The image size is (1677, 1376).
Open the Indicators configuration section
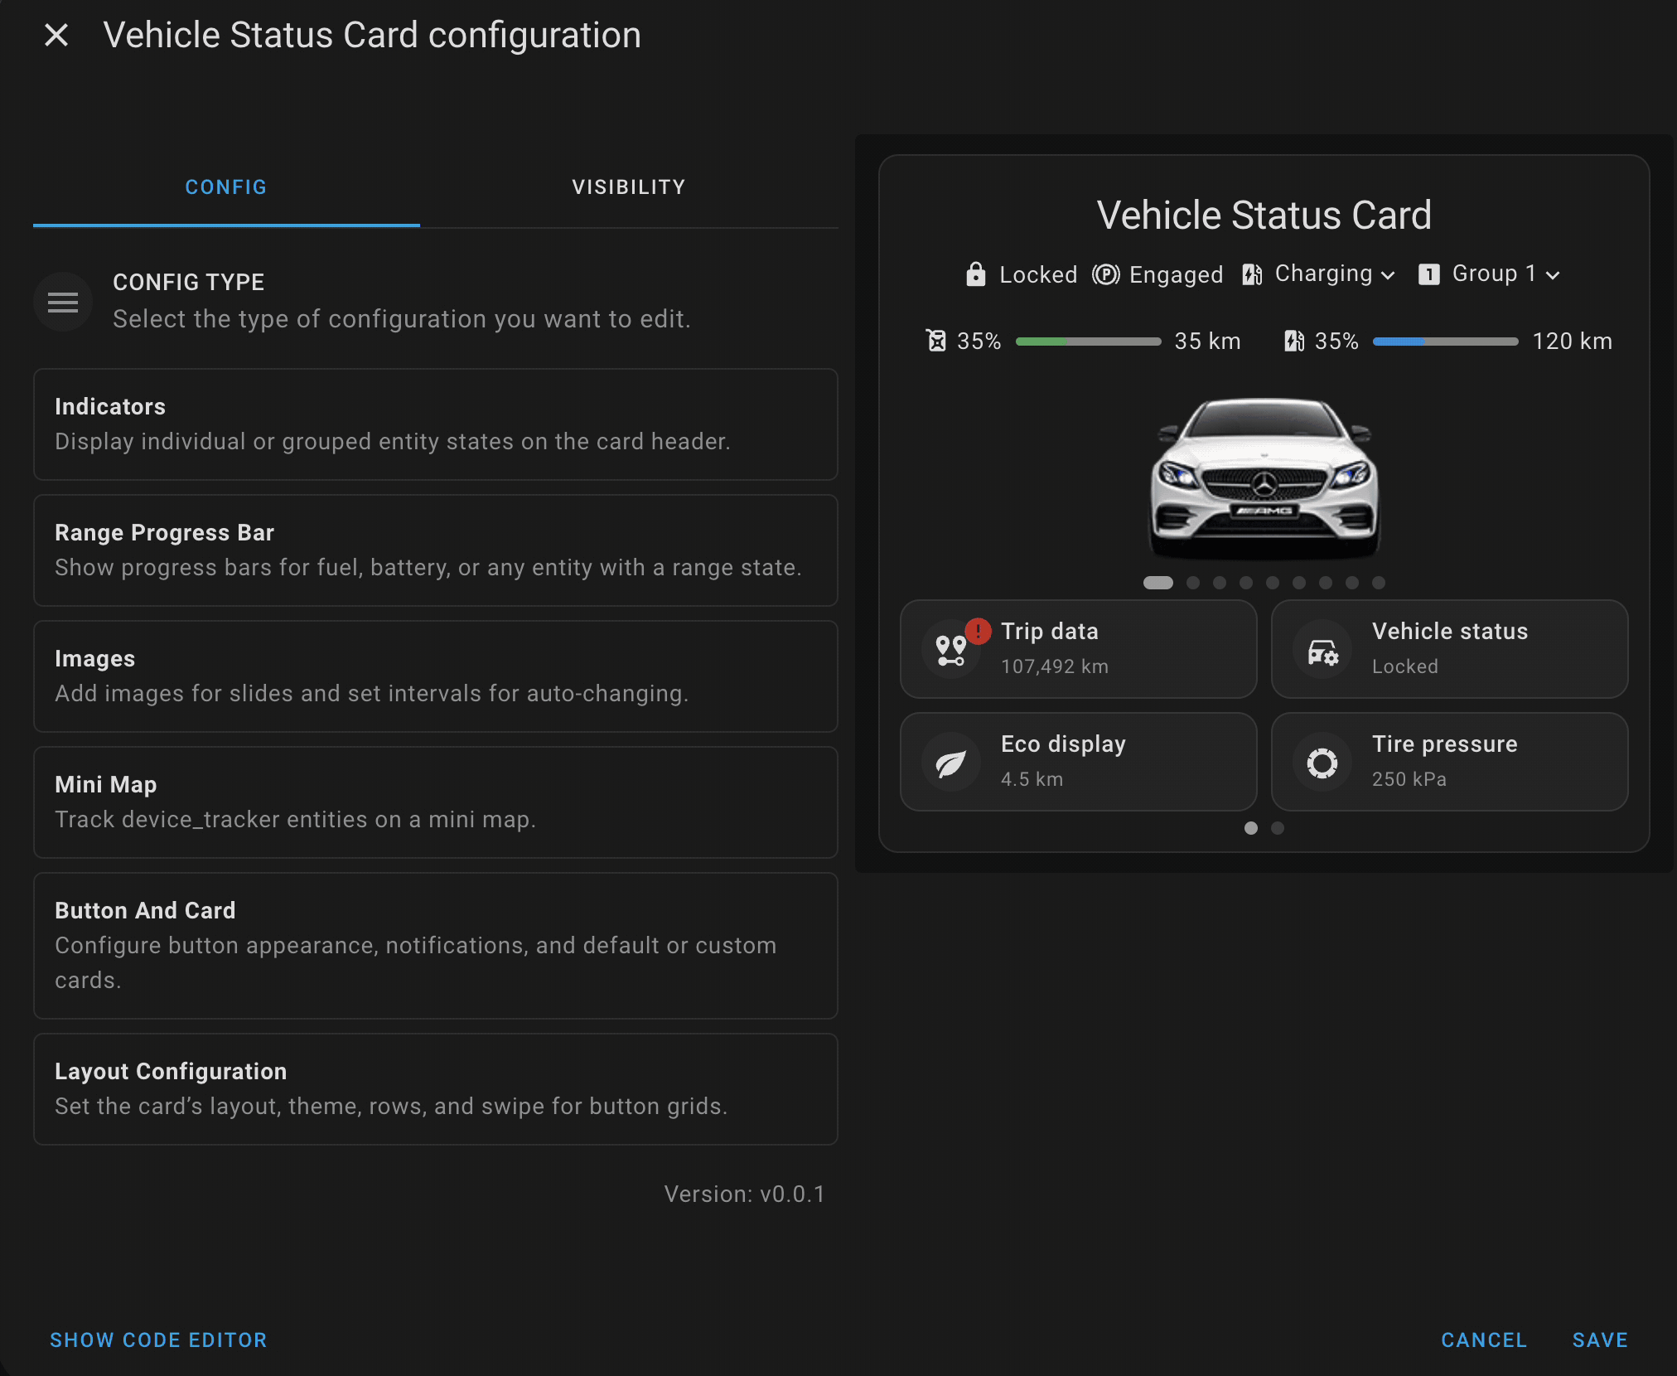coord(435,424)
